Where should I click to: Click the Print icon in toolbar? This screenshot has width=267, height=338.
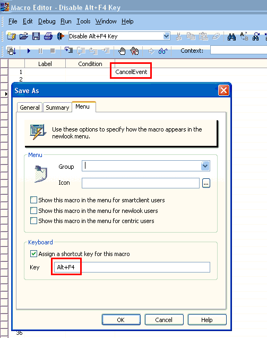48,36
